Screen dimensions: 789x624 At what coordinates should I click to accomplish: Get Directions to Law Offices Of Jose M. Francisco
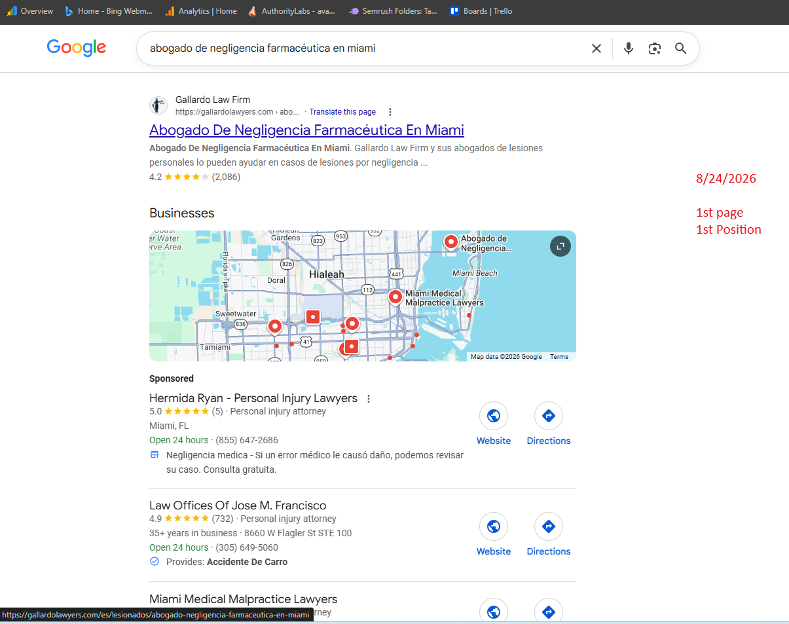(549, 526)
